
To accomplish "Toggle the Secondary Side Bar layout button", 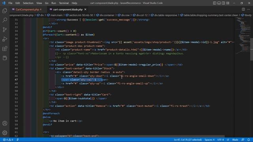I will click(x=223, y=3).
